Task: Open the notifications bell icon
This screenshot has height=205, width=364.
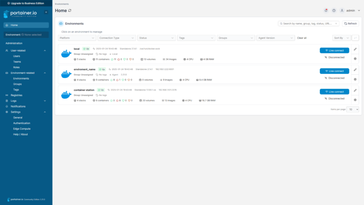Action: pyautogui.click(x=326, y=10)
